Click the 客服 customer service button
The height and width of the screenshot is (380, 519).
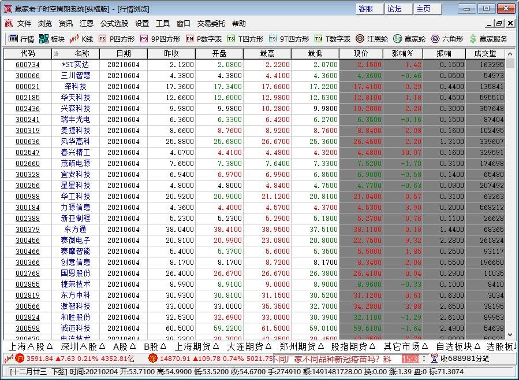[368, 9]
